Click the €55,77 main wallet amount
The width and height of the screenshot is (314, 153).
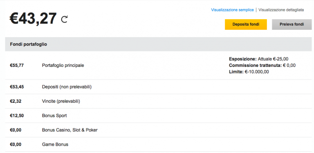pyautogui.click(x=17, y=65)
